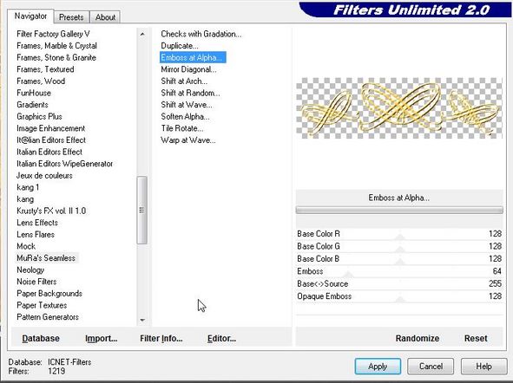
Task: Select Image Enhancement category
Action: [50, 128]
